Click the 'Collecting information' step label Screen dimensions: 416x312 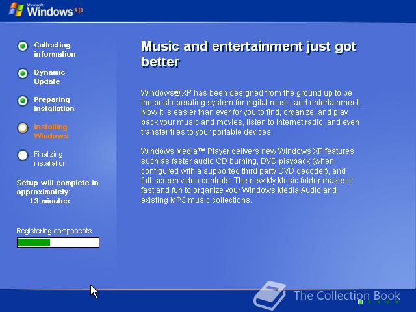click(55, 49)
